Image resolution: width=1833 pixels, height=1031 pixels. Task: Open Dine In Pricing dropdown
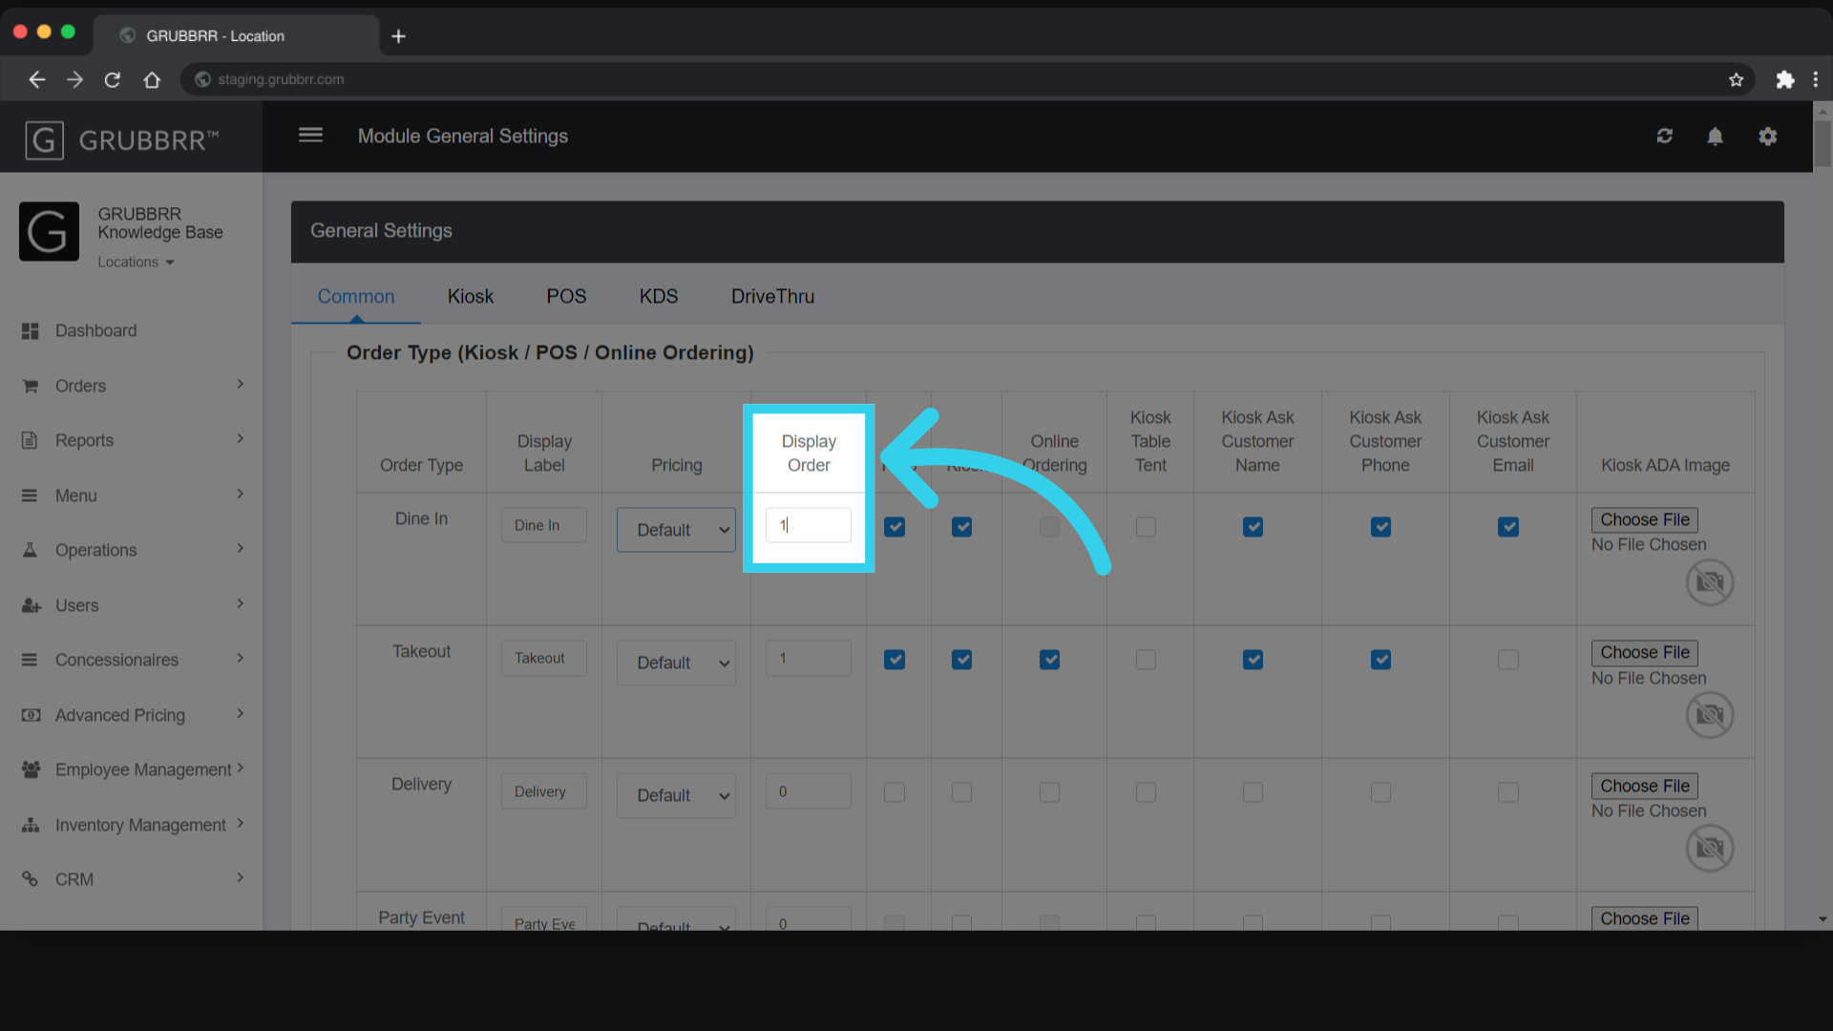[x=676, y=530]
